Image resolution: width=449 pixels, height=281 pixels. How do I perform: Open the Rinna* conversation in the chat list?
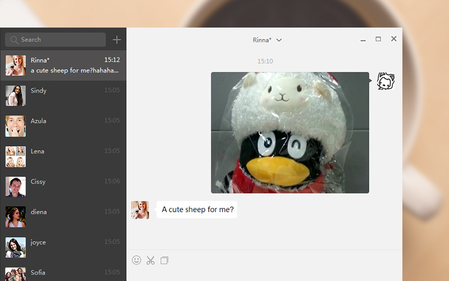[x=63, y=65]
